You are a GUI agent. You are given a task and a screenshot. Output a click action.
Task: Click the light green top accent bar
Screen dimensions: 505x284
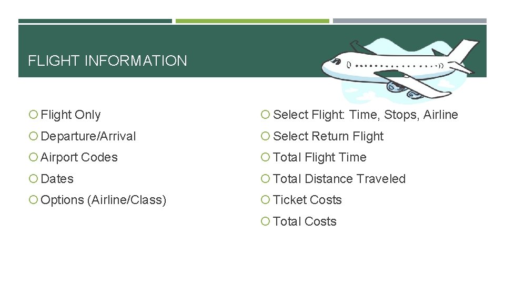click(x=252, y=21)
